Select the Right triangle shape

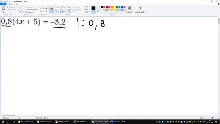click(56, 10)
